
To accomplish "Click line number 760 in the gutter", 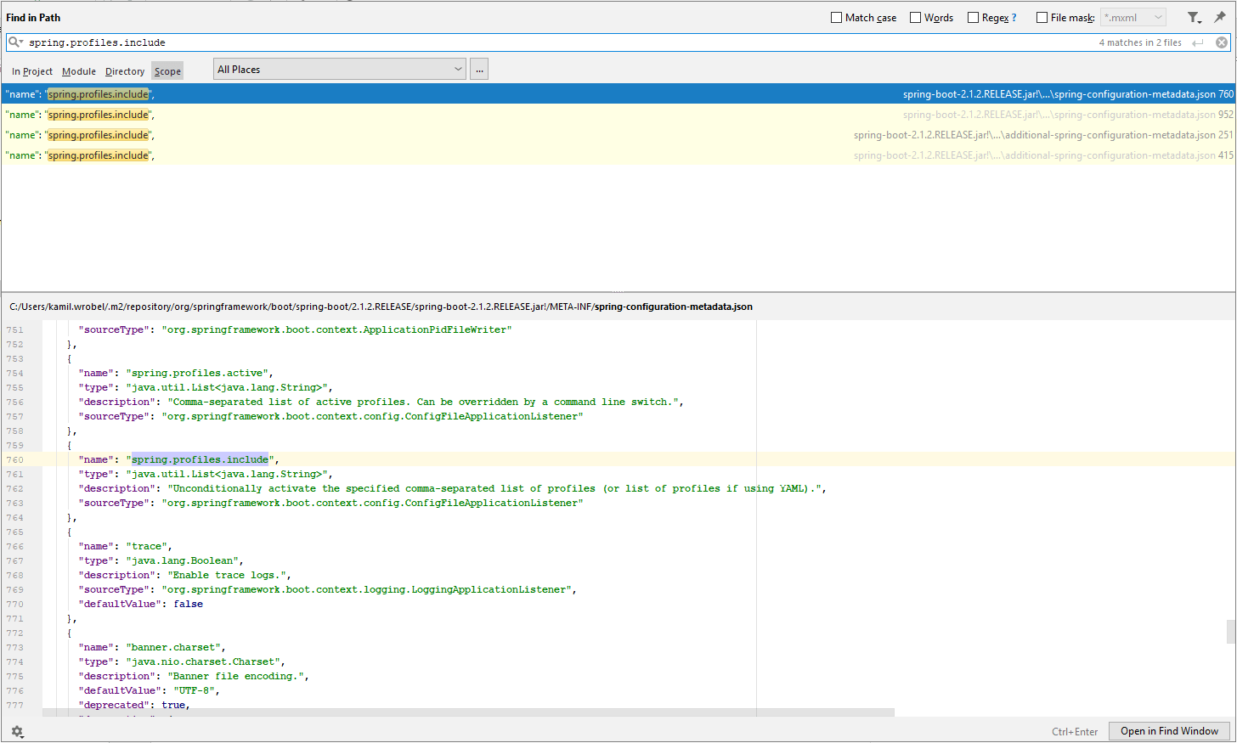I will [x=15, y=459].
